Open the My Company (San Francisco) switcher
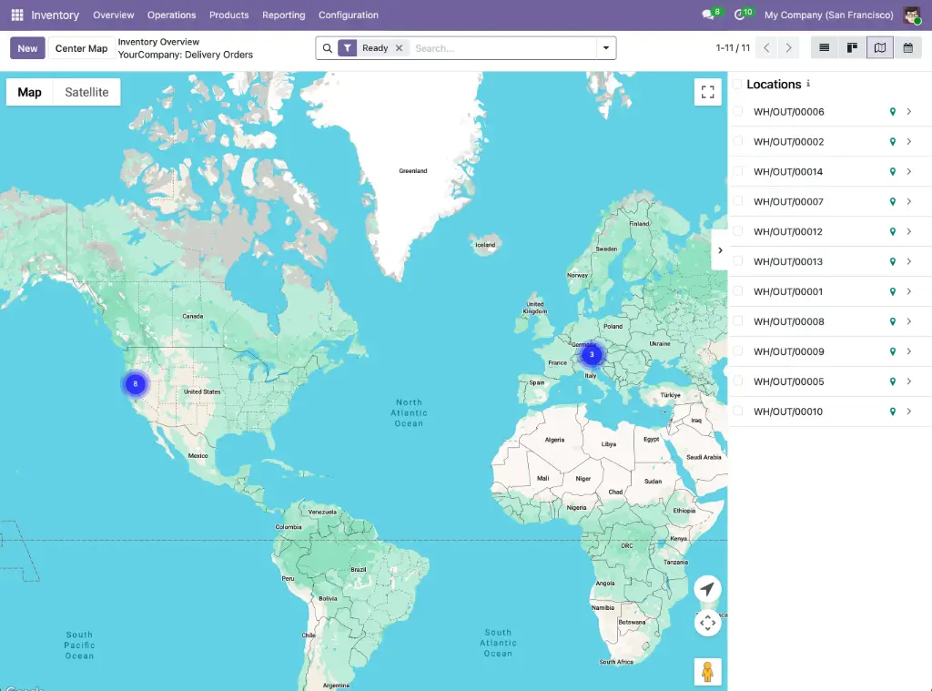This screenshot has height=691, width=932. point(828,15)
